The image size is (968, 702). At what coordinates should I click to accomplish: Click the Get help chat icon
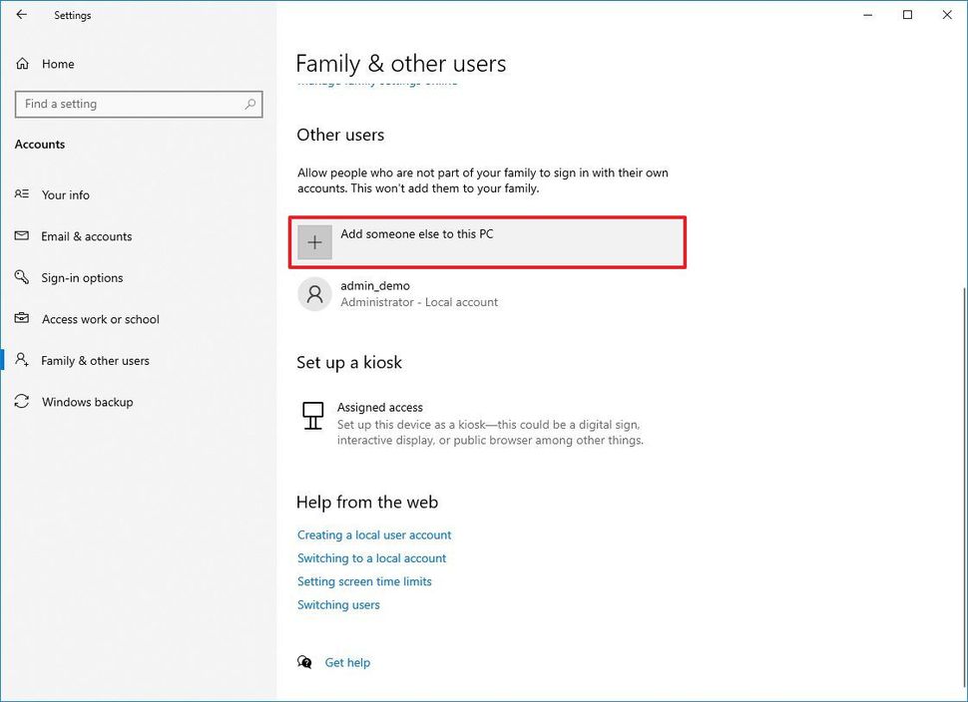pos(304,662)
